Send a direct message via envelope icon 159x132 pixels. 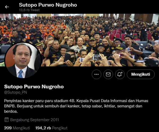click(108, 74)
